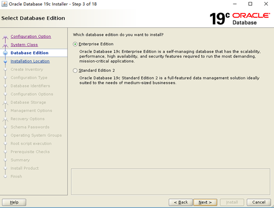Image resolution: width=274 pixels, height=208 pixels.
Task: Click the Recovery Options step label
Action: 28,119
